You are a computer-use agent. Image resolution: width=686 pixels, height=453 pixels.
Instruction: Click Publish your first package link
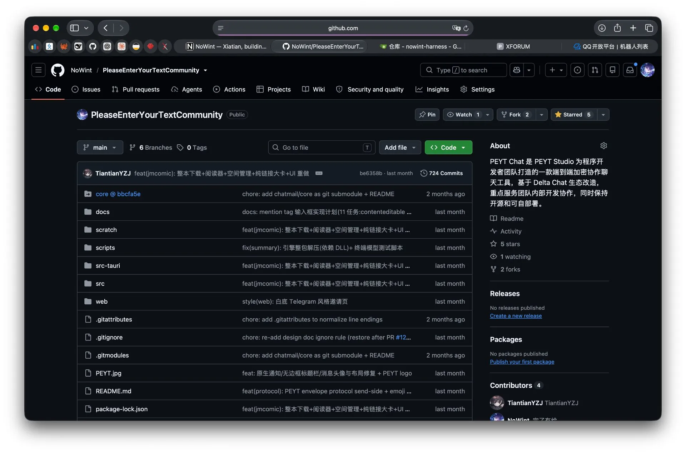click(522, 362)
